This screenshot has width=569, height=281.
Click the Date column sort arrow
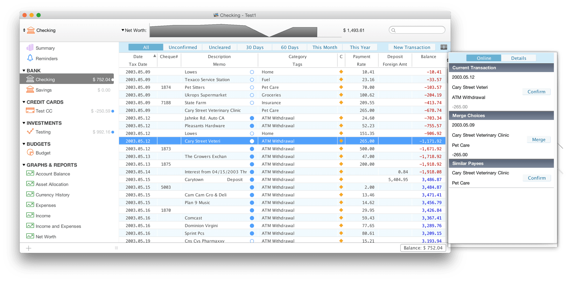pos(154,56)
